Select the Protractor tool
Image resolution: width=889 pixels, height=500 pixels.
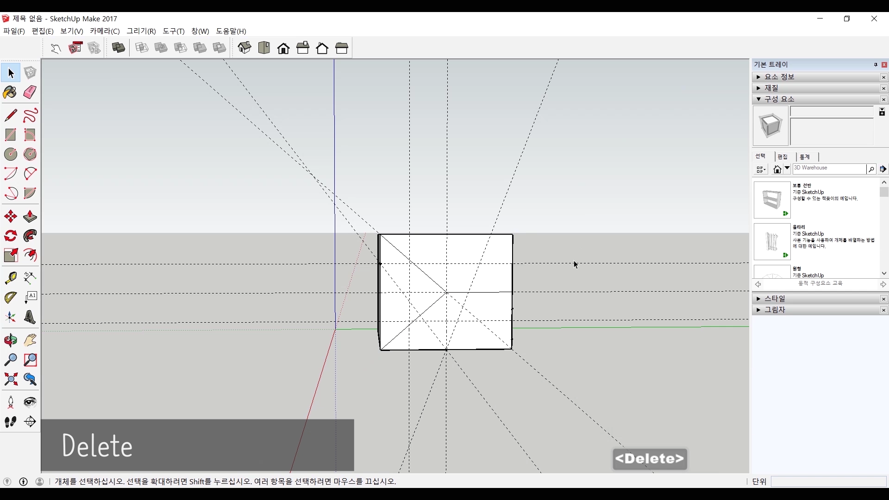10,297
